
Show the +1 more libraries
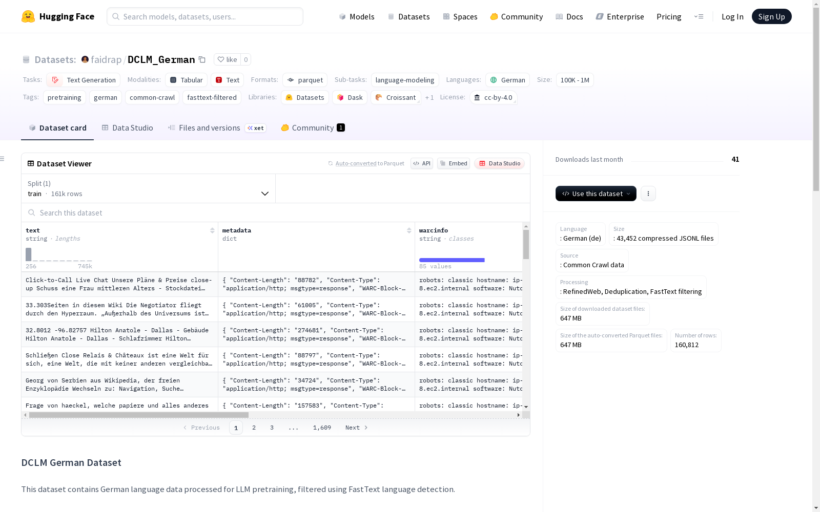tap(429, 97)
